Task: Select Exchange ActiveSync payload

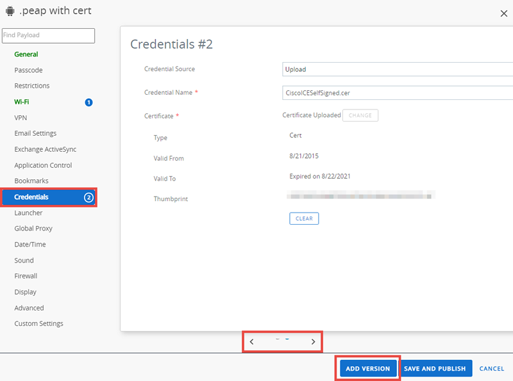Action: [x=45, y=149]
